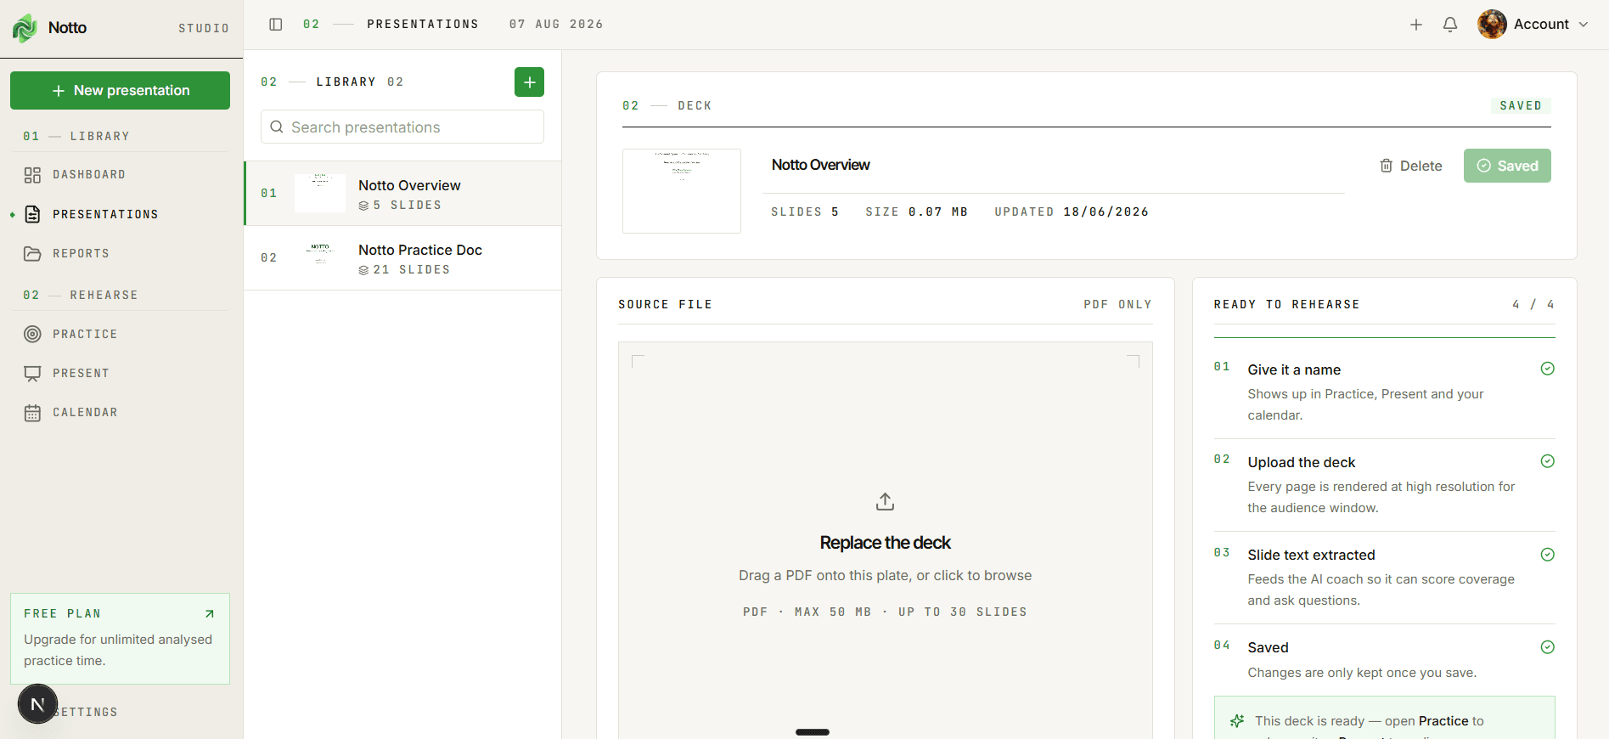Click the check icon beside the Saved step
Viewport: 1609px width, 739px height.
tap(1547, 647)
